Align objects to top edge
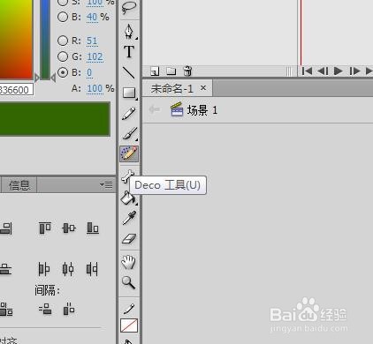 click(45, 228)
